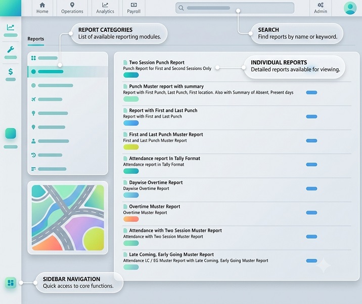Select the highlighted category's circle icon
The width and height of the screenshot is (362, 304).
coord(33,72)
